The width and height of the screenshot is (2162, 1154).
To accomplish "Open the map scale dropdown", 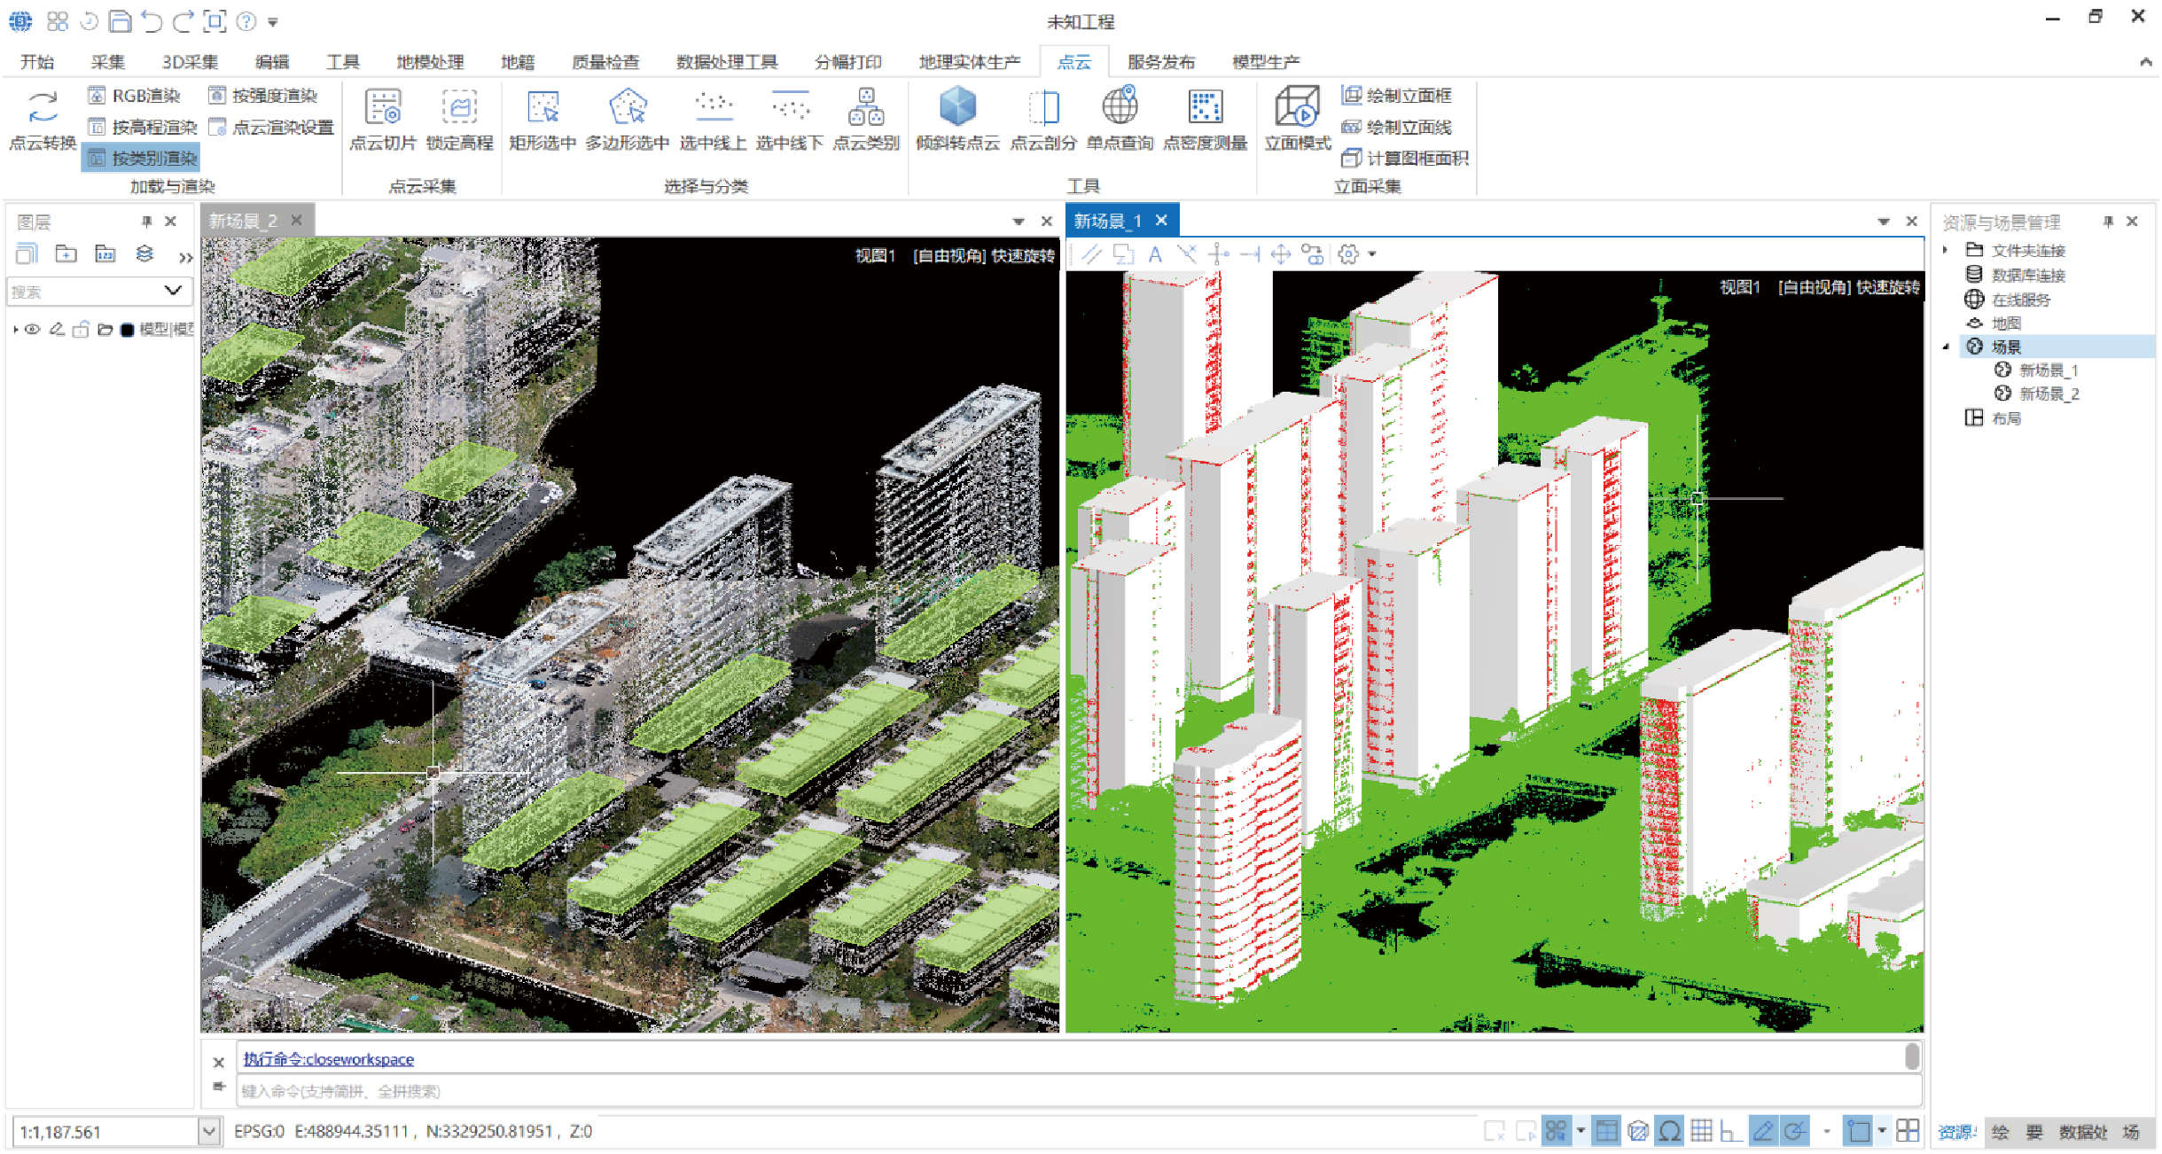I will point(209,1131).
